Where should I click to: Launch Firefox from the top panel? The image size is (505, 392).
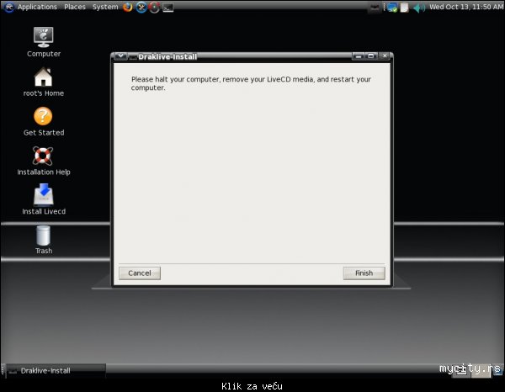click(128, 7)
